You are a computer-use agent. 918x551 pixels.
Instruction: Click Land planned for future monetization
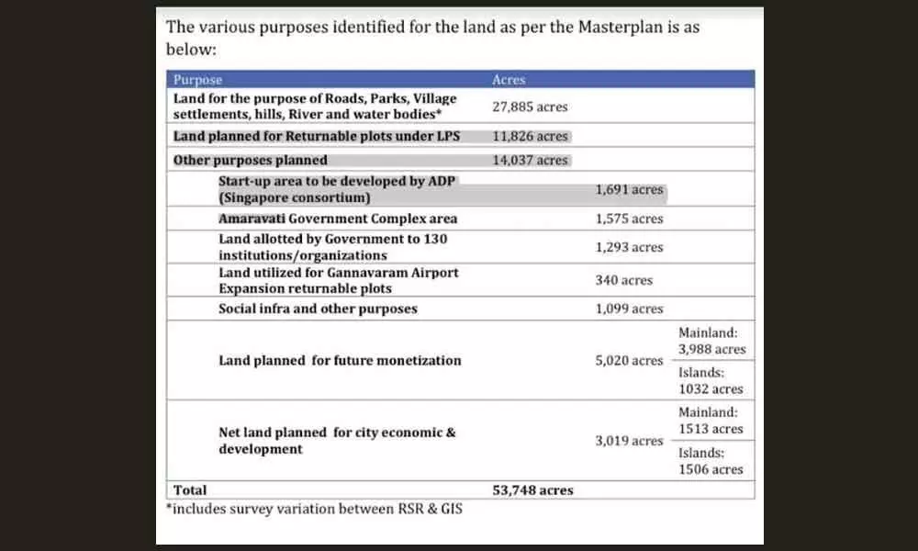coord(340,361)
